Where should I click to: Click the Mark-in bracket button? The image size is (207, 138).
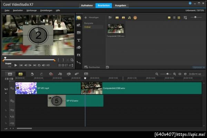(x=58, y=60)
